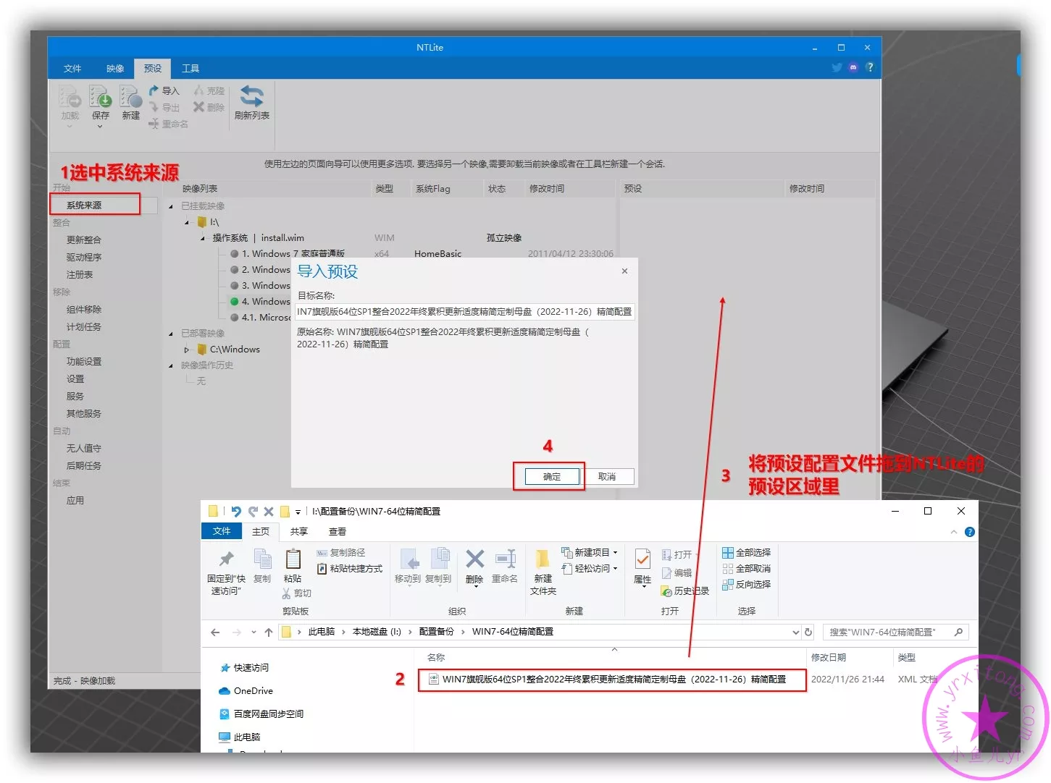Image resolution: width=1051 pixels, height=783 pixels.
Task: Collapse the 操作系统 install.wim node
Action: [x=203, y=238]
